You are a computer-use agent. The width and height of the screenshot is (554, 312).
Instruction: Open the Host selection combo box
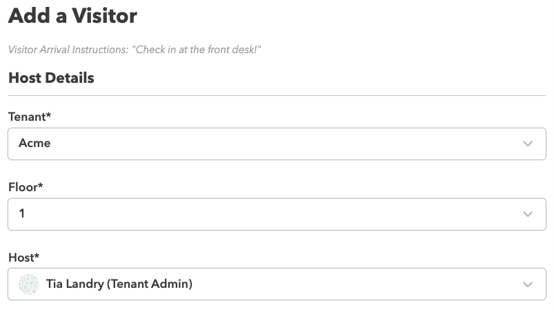277,284
